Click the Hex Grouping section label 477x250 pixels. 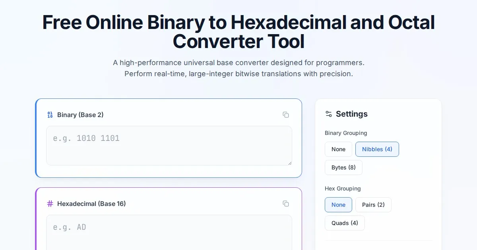[343, 188]
